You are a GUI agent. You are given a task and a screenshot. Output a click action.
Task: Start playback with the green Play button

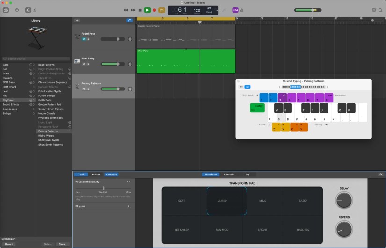pos(147,10)
